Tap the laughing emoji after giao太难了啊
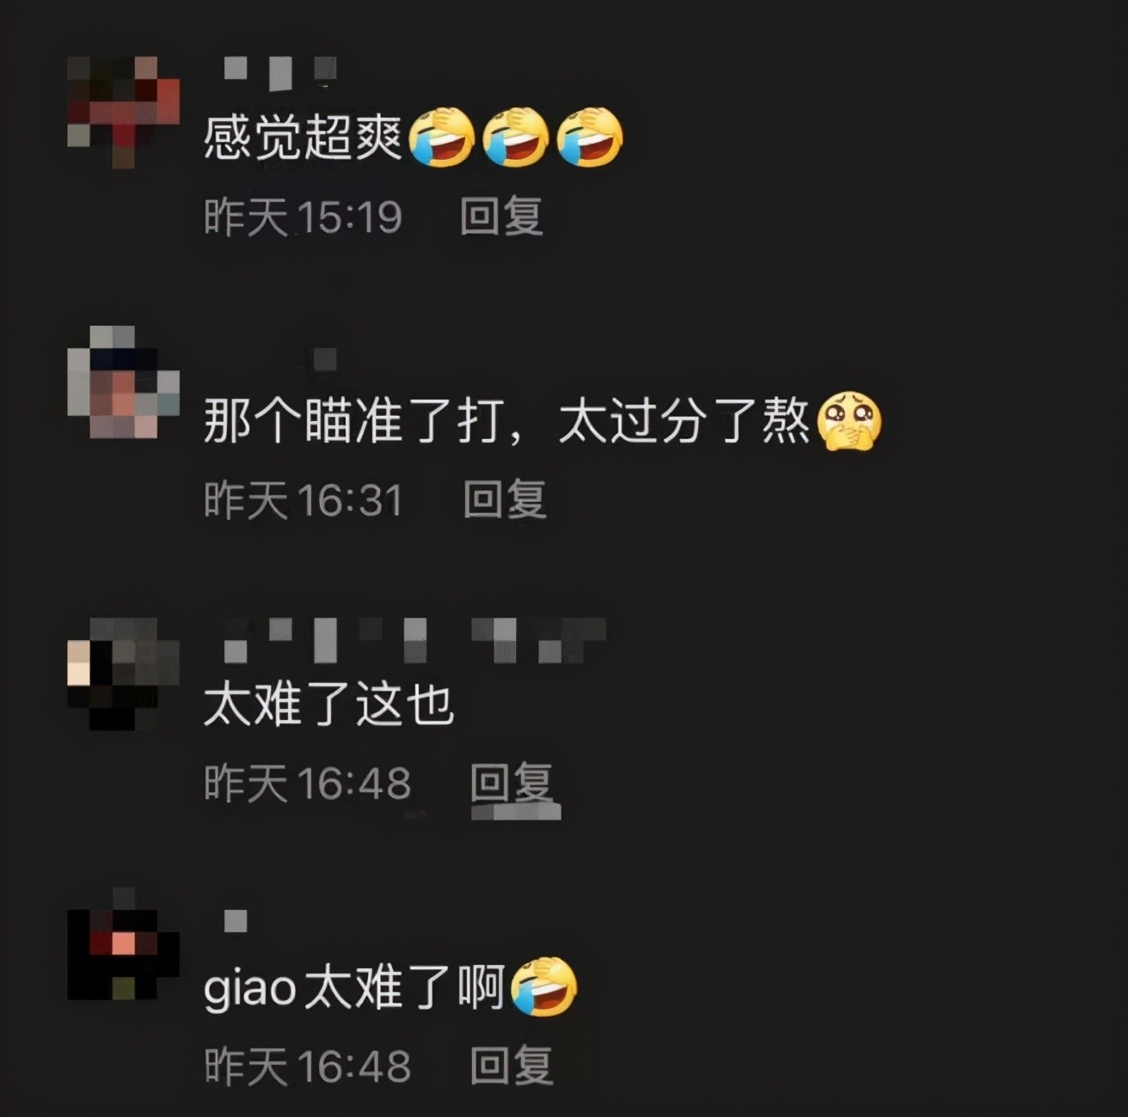This screenshot has height=1117, width=1128. coord(544,987)
